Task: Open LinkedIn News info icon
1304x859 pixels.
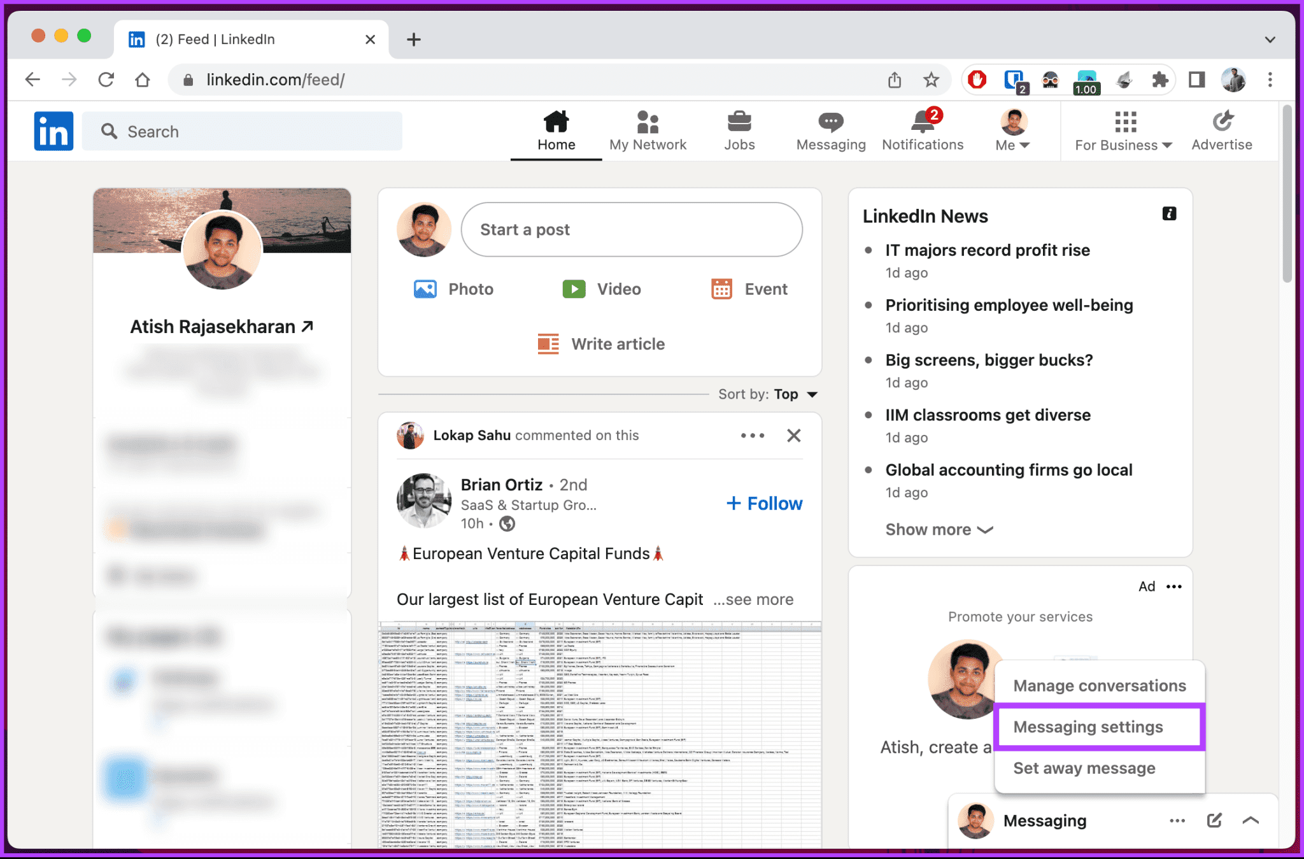Action: (1169, 214)
